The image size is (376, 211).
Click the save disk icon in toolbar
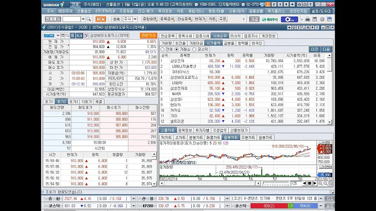tap(329, 19)
